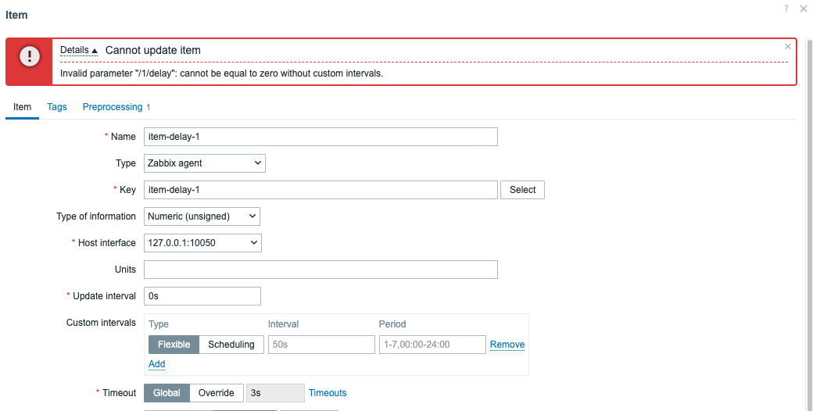Add a new custom interval
813x411 pixels.
coord(156,364)
